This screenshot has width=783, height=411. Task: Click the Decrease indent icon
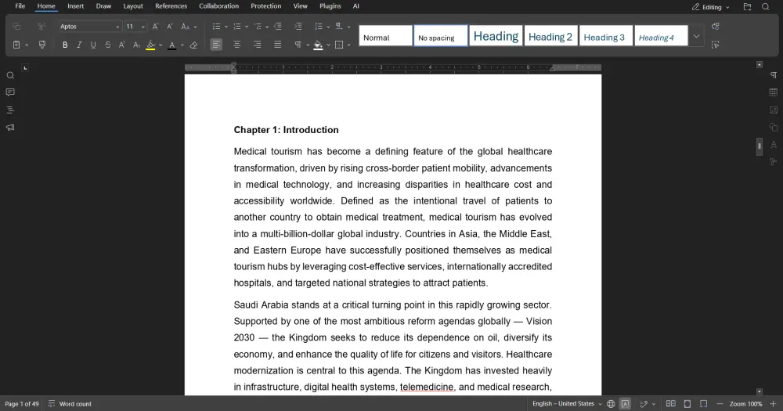point(278,27)
